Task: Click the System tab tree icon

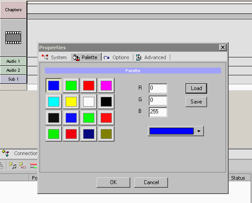Action: click(x=45, y=57)
